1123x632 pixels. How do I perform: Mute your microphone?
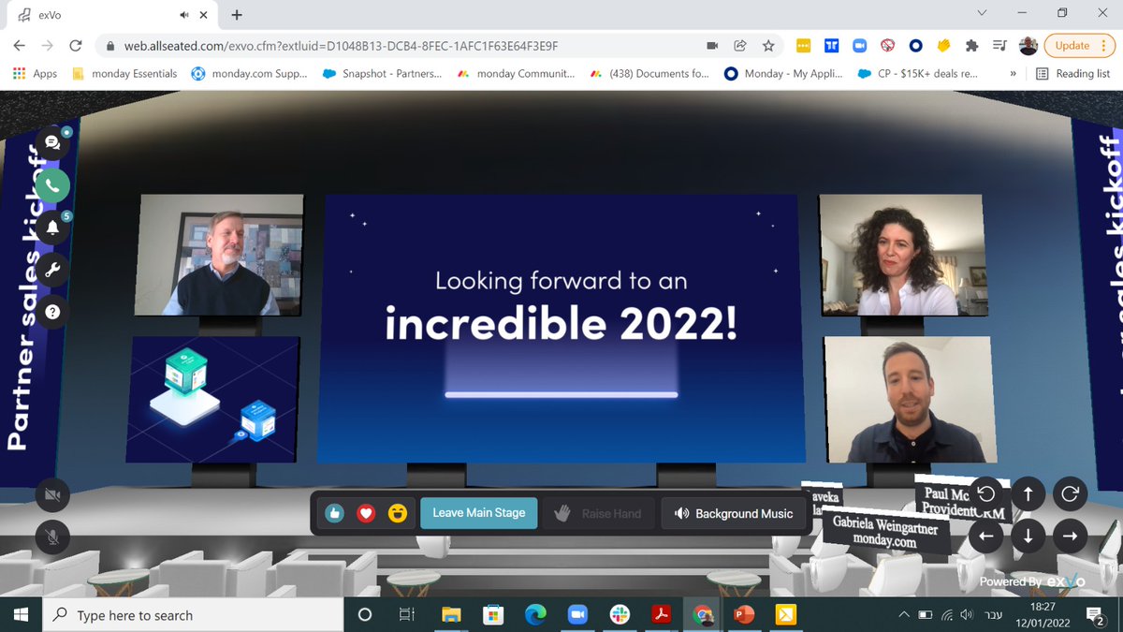pos(52,537)
